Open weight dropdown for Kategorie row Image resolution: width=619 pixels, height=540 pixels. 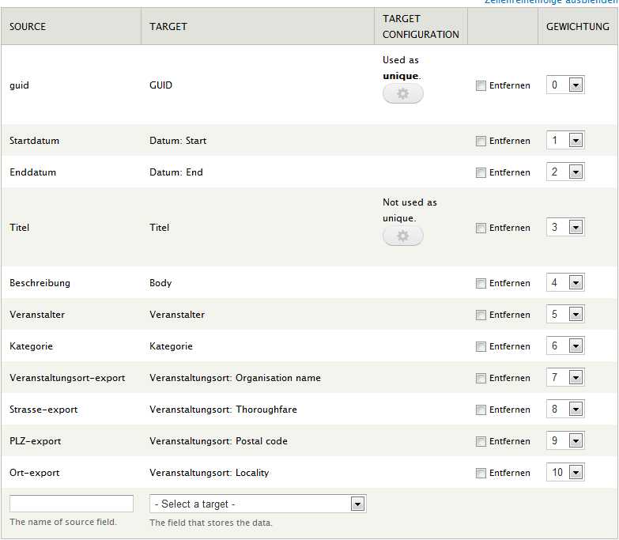coord(565,346)
